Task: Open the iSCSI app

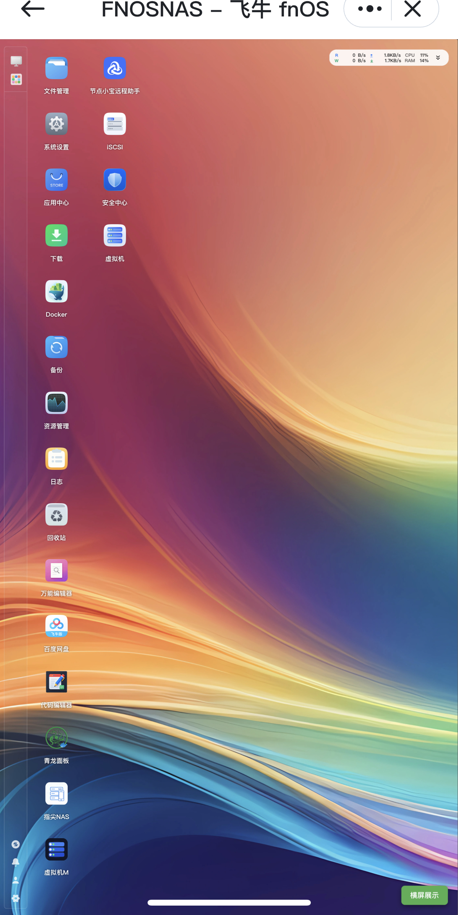Action: click(115, 124)
